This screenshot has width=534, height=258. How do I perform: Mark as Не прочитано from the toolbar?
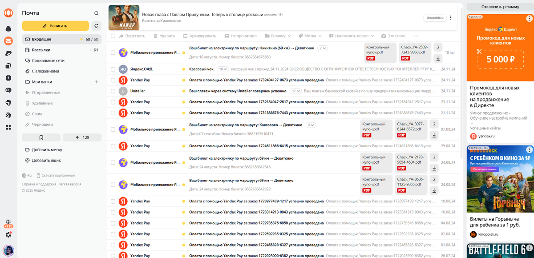240,36
